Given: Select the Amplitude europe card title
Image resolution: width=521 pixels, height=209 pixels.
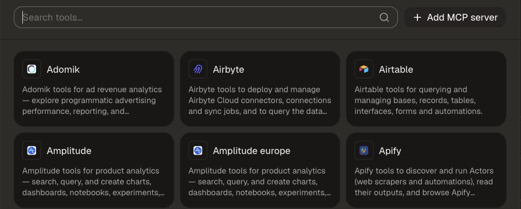Looking at the screenshot, I should coord(251,151).
